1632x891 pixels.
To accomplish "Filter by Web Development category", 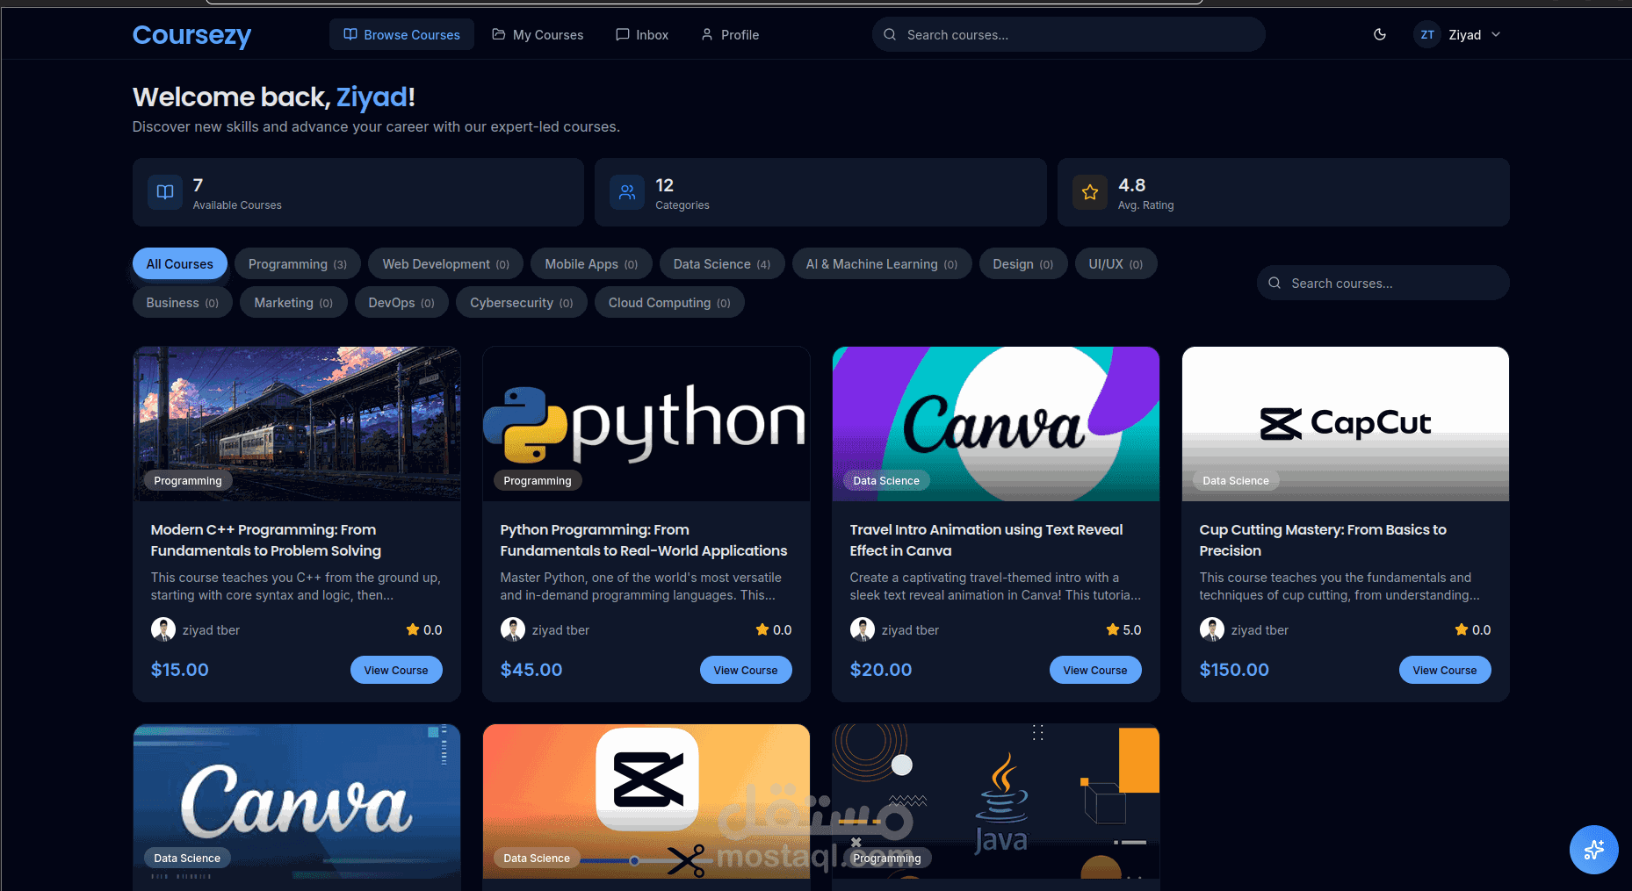I will [446, 263].
